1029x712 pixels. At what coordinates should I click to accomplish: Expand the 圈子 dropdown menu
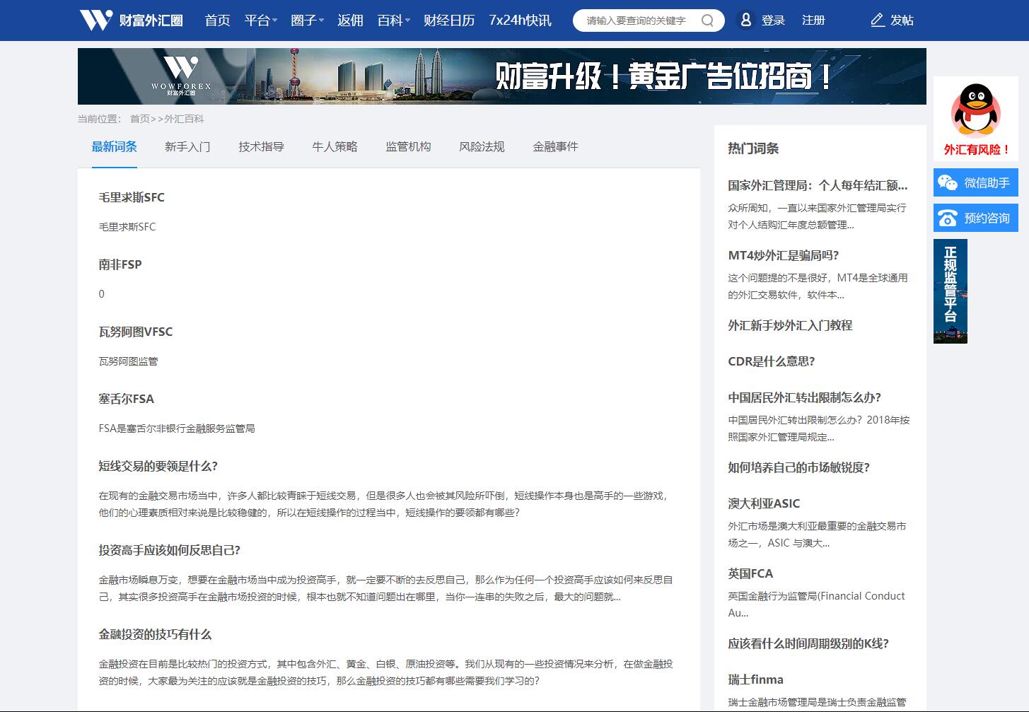(307, 21)
